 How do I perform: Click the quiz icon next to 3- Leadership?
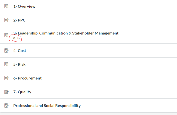7,35
